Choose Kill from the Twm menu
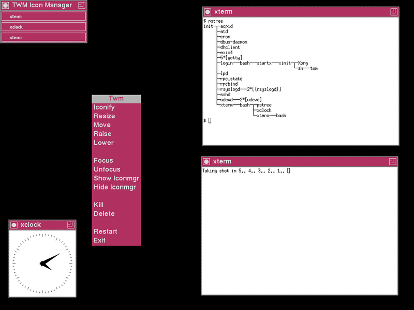Viewport: 414px width, 310px height. pyautogui.click(x=99, y=205)
